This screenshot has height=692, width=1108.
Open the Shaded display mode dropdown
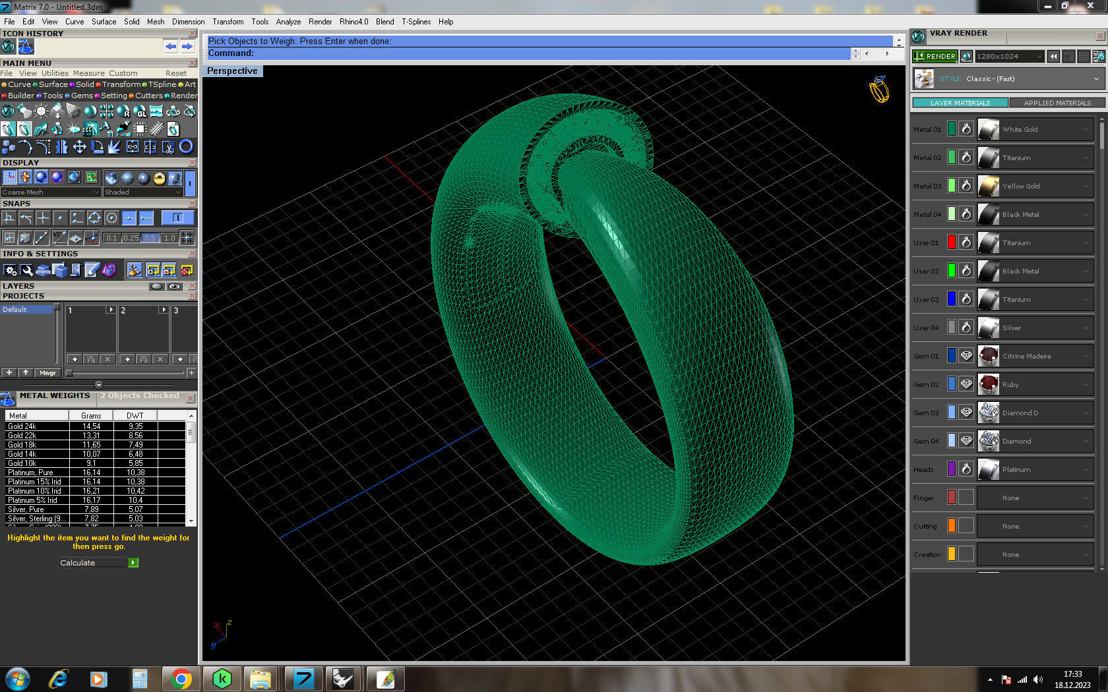tap(142, 192)
